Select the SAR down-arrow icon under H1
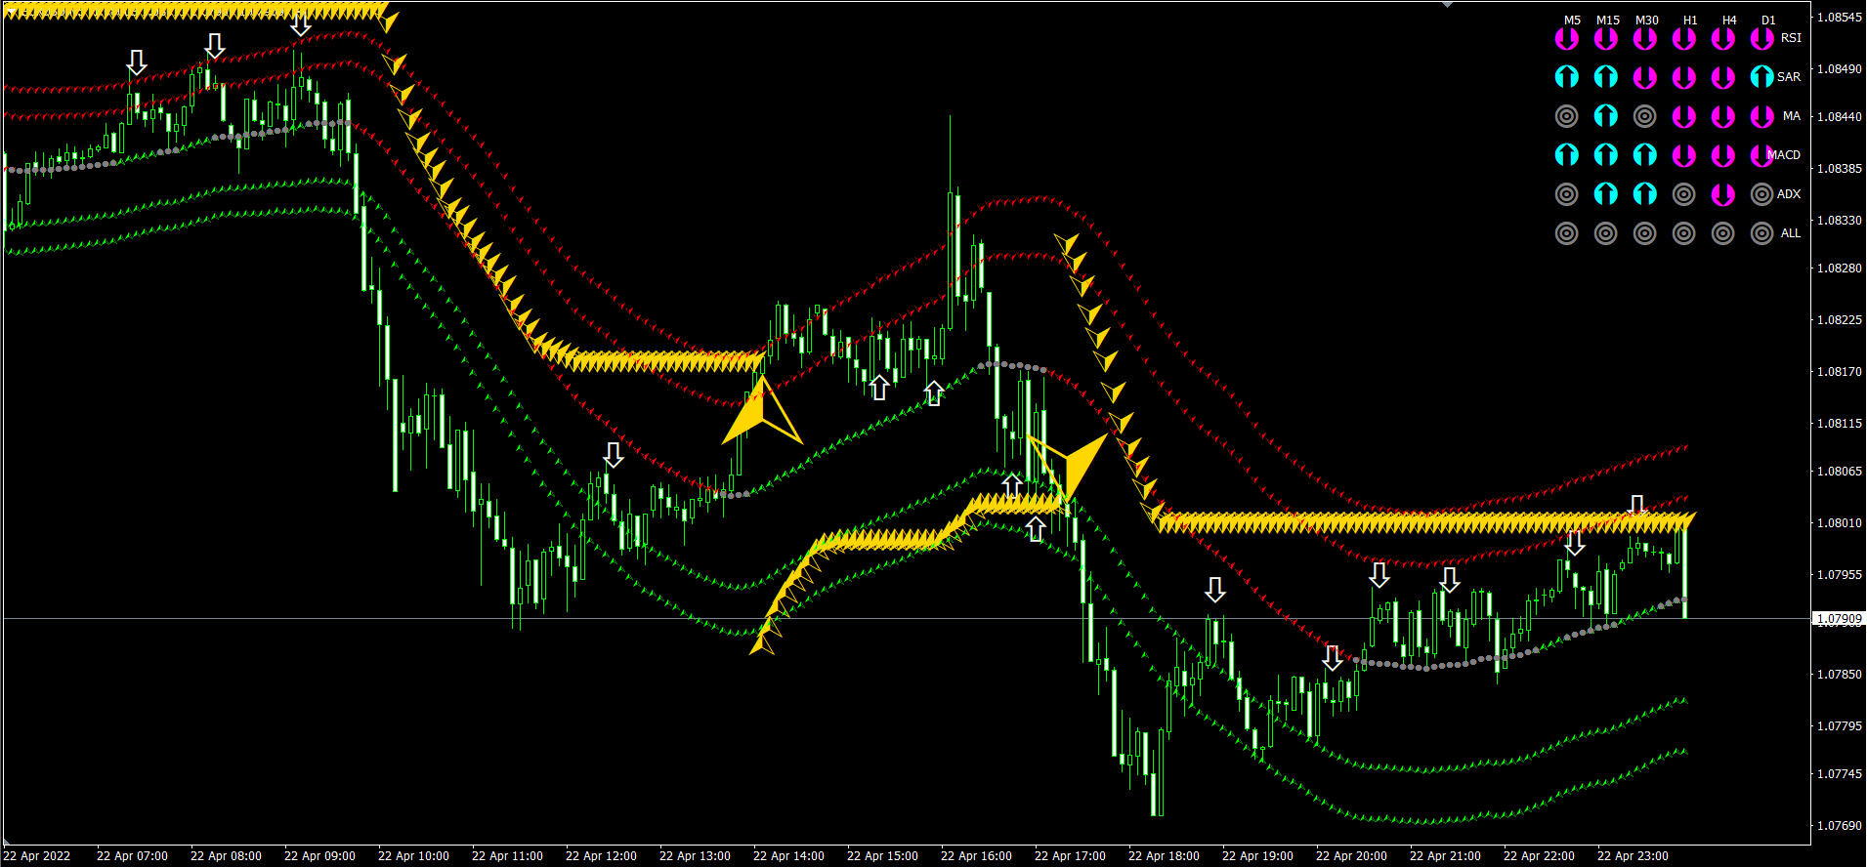The height and width of the screenshot is (867, 1867). click(x=1684, y=77)
